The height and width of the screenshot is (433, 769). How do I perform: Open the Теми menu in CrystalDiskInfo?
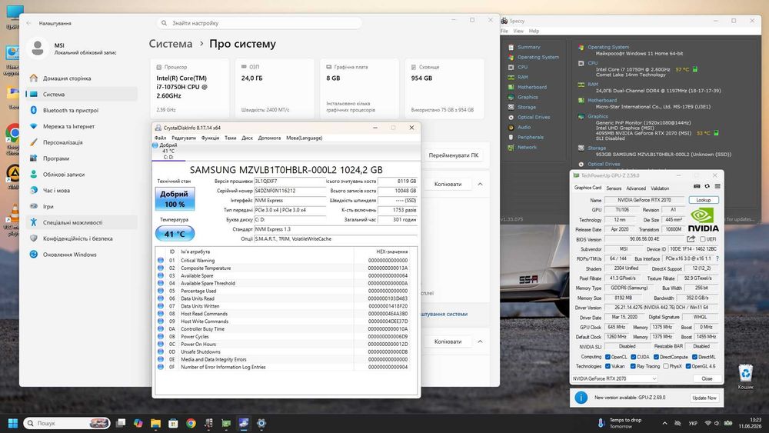[x=231, y=138]
